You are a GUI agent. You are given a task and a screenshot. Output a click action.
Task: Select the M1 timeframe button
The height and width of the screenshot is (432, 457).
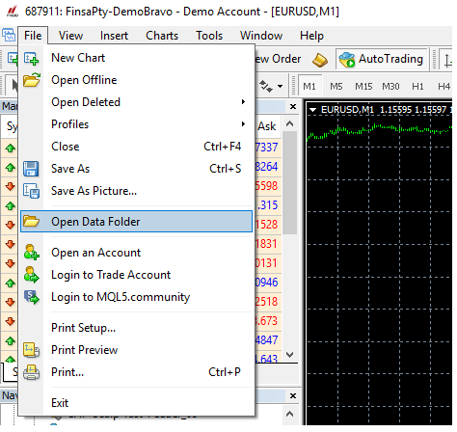[x=309, y=86]
